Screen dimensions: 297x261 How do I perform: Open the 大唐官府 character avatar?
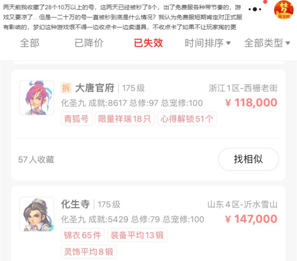(x=36, y=98)
